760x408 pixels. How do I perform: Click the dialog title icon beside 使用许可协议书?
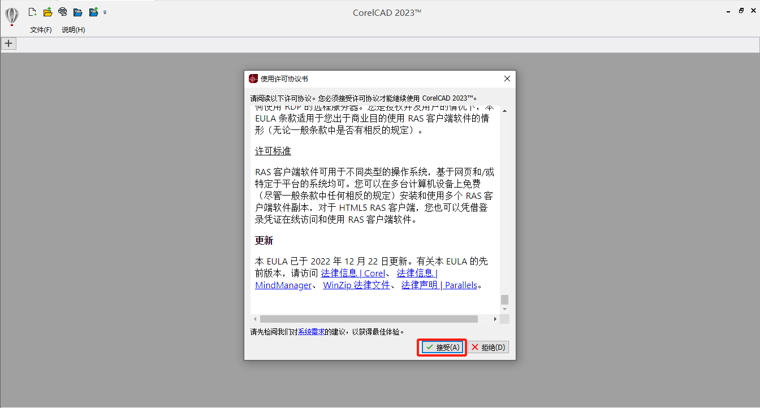tap(253, 79)
